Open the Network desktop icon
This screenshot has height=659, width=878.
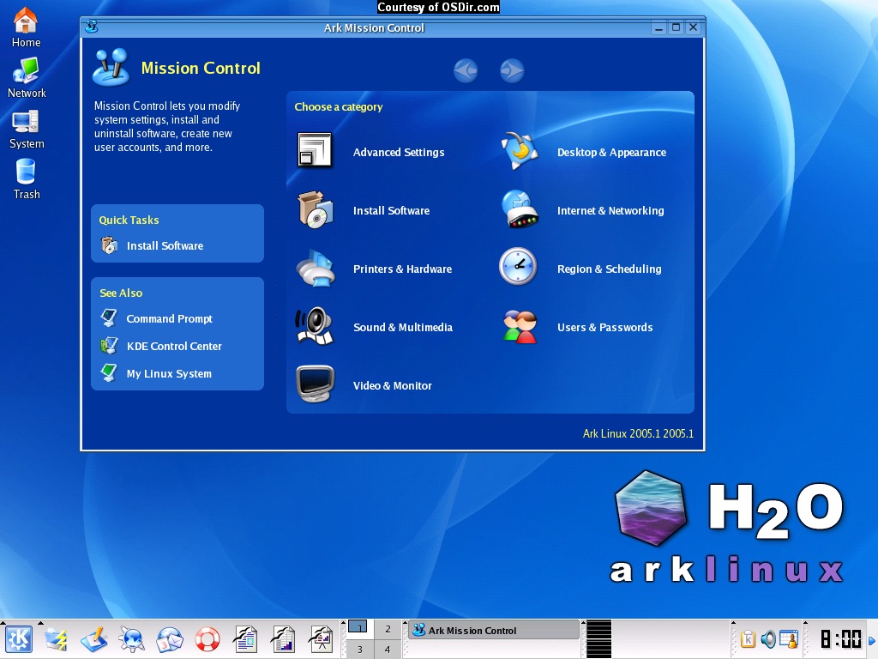point(27,78)
